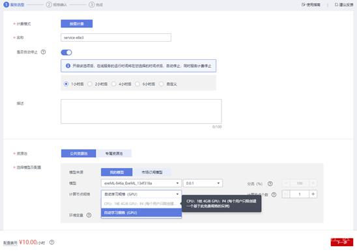Toggle the auto-stop switch
This screenshot has height=252, width=357.
tap(66, 52)
